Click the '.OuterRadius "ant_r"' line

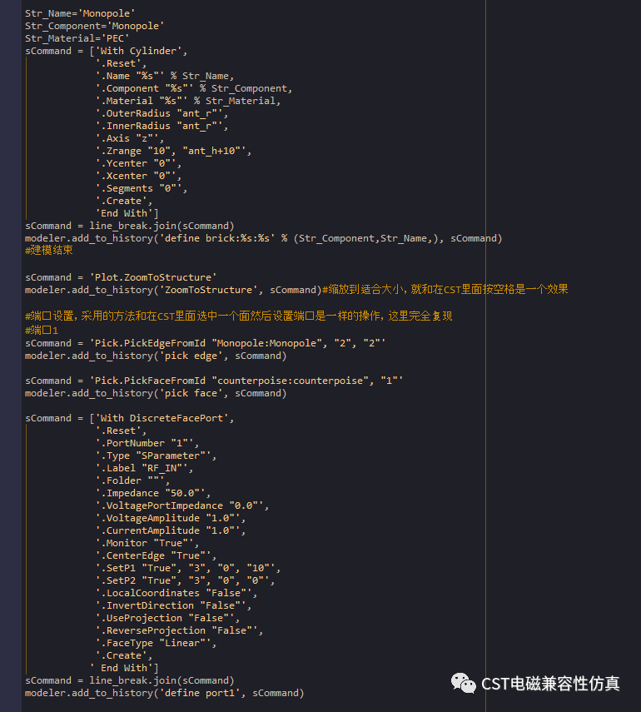tap(161, 113)
